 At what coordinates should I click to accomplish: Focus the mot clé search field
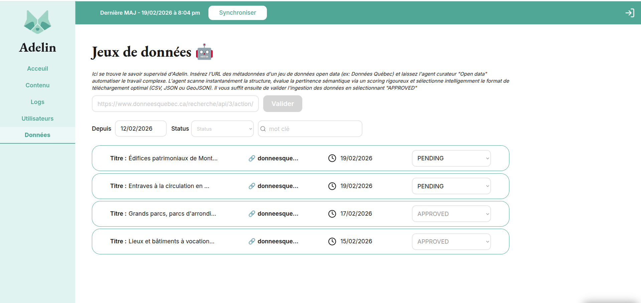(x=310, y=129)
